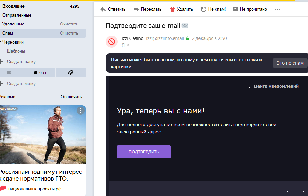Click the red trash Delete icon
Screen dimensions: 308x196
172,9
